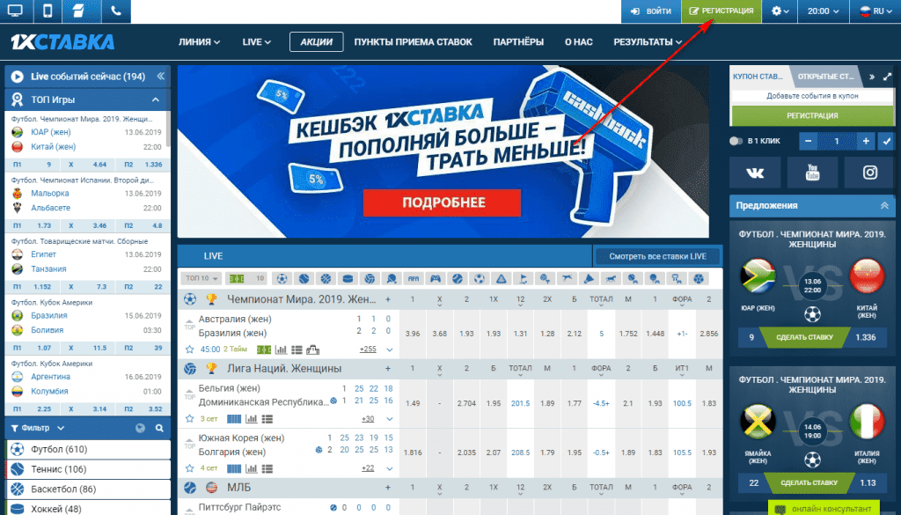Expand the ЛИНИЯ dropdown menu

199,41
